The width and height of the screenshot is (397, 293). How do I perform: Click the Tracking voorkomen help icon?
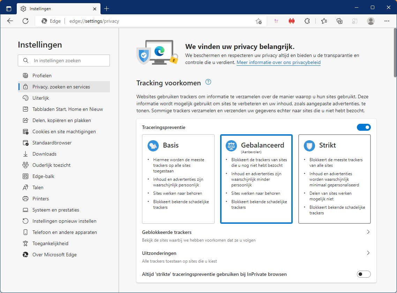coord(208,82)
